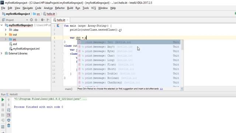The image size is (236, 133).
Task: Click the pin icon in completion hint footer
Action: coord(182,89)
